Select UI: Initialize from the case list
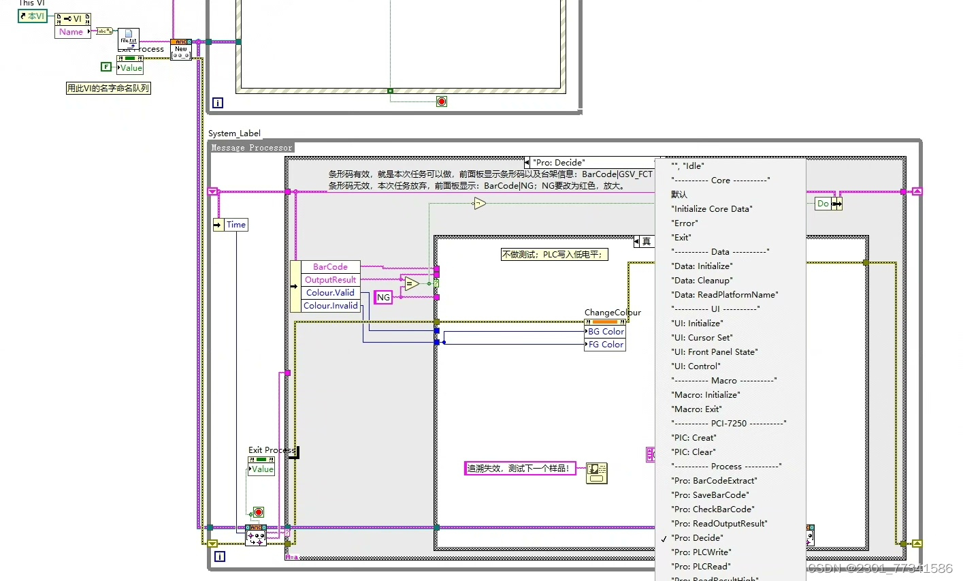 697,323
